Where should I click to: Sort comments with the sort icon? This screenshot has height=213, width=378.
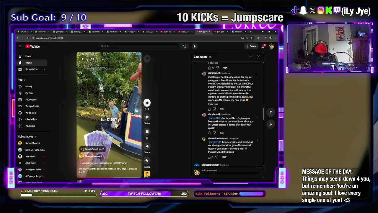[251, 57]
